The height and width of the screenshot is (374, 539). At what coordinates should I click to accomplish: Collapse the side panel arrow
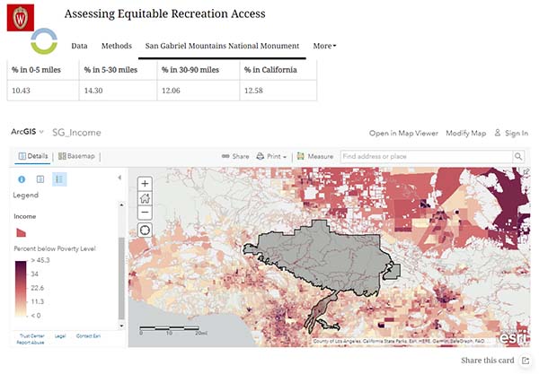tap(119, 178)
